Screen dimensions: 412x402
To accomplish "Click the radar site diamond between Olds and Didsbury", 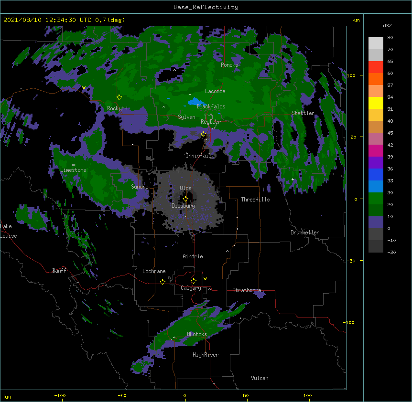I will pyautogui.click(x=185, y=199).
